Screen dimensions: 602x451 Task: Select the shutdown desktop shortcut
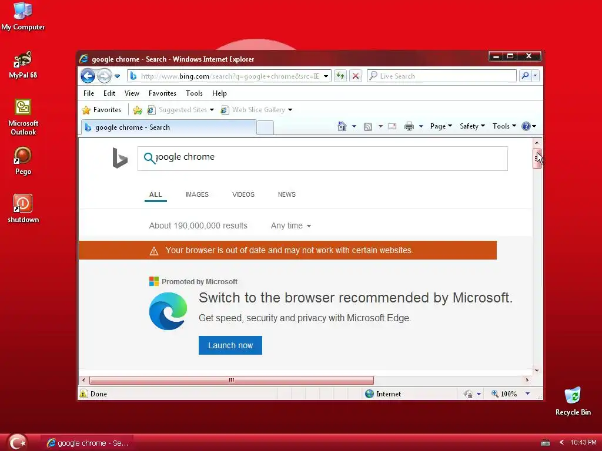(23, 209)
